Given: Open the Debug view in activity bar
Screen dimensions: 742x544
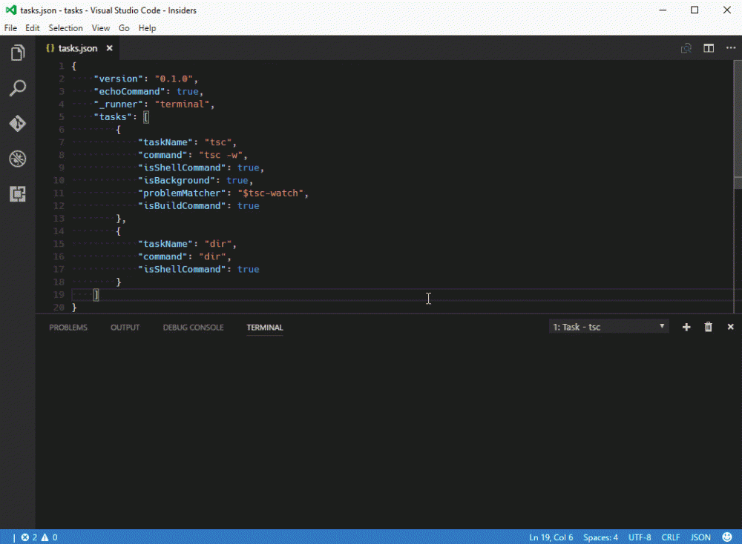Looking at the screenshot, I should tap(17, 159).
